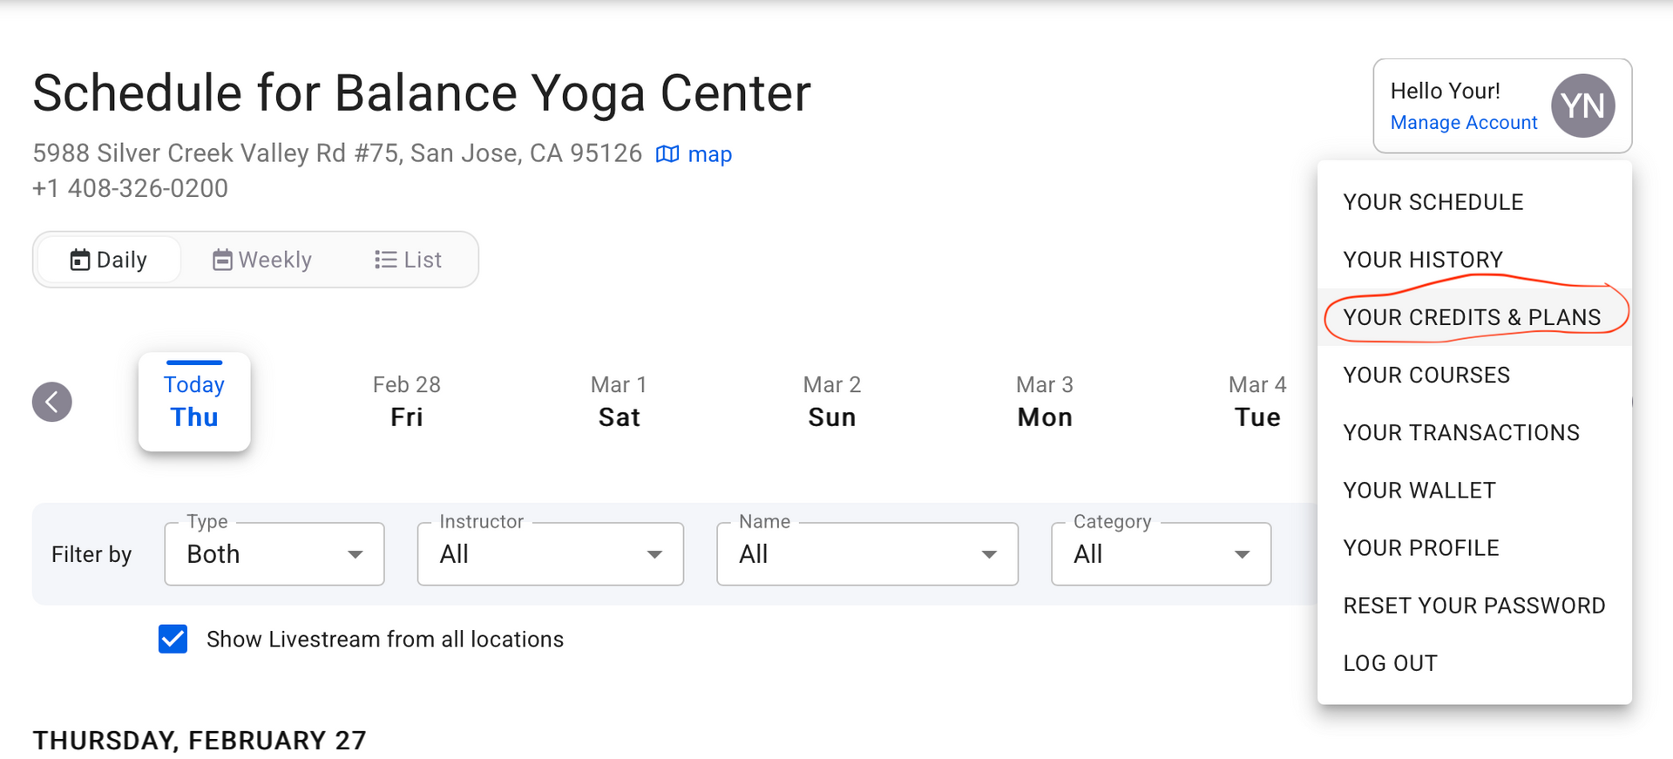
Task: Open the Category filter dropdown
Action: [1162, 554]
